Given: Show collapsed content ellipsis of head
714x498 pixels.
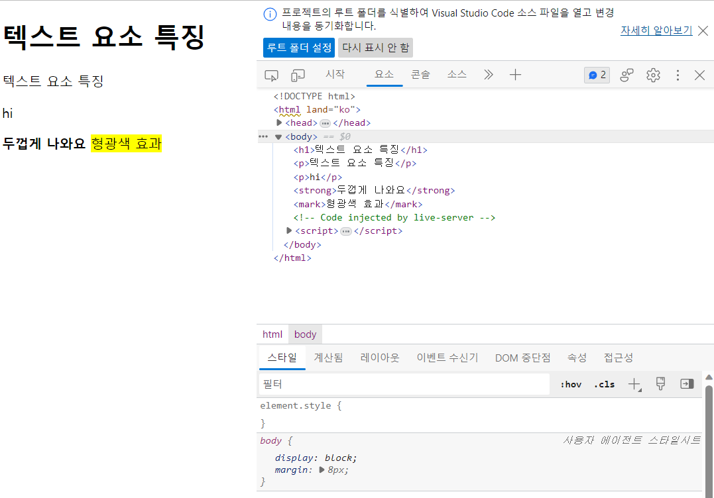Looking at the screenshot, I should (325, 123).
